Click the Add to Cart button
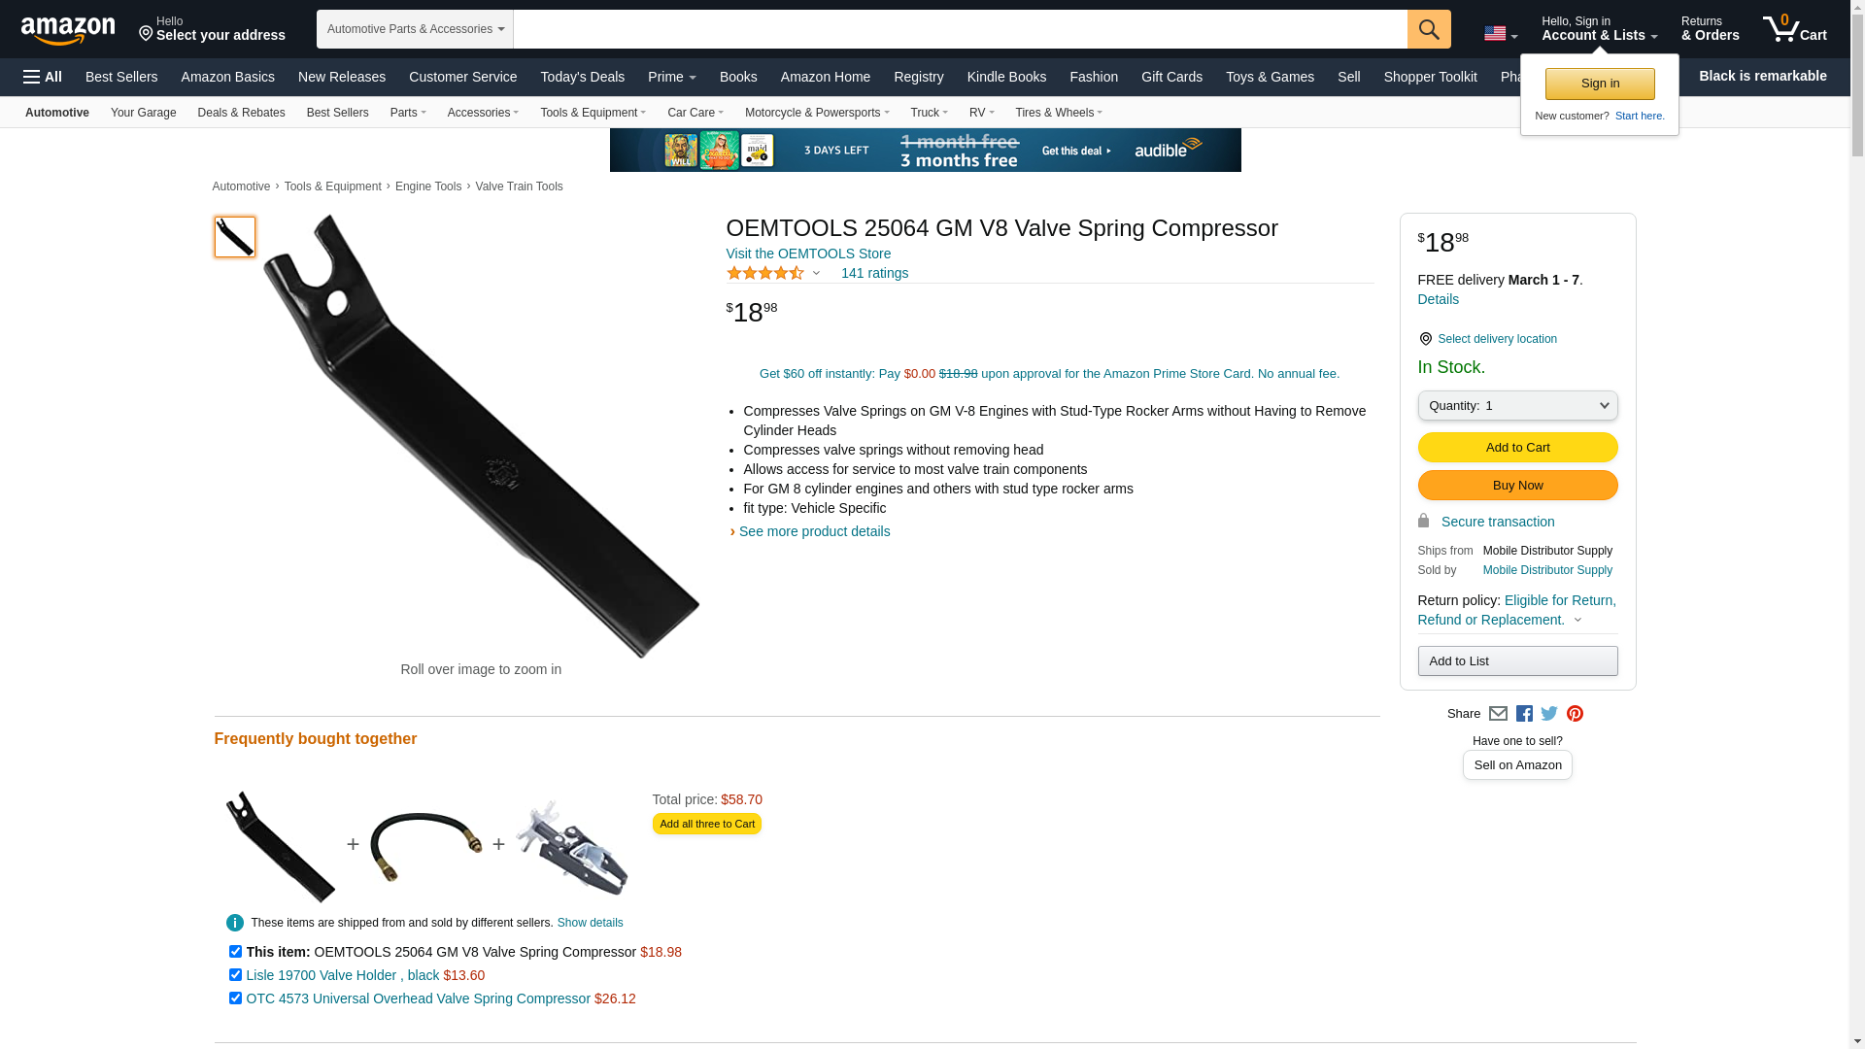The width and height of the screenshot is (1865, 1049). pos(1517,448)
